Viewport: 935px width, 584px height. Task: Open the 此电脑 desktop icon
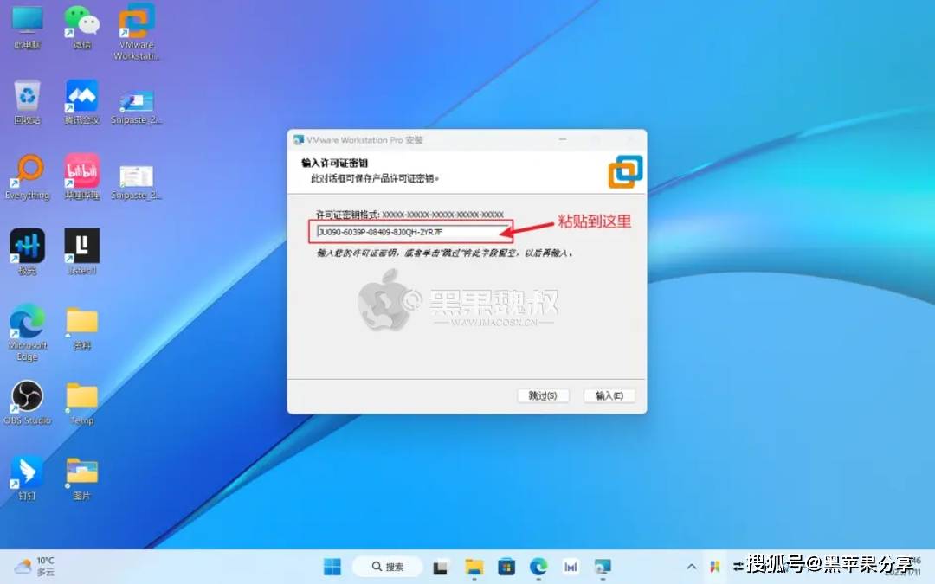pyautogui.click(x=28, y=26)
